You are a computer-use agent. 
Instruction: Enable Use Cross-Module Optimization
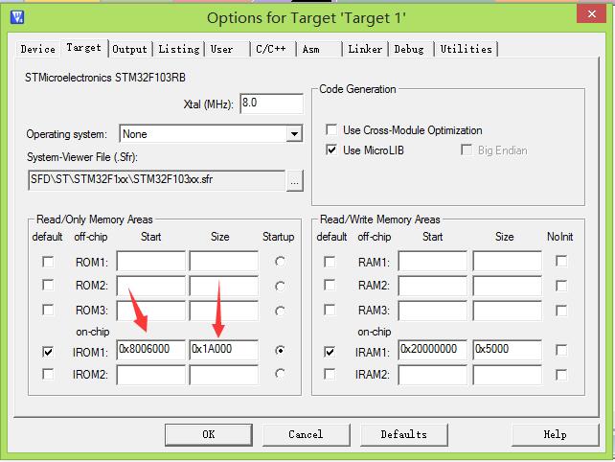(x=331, y=129)
